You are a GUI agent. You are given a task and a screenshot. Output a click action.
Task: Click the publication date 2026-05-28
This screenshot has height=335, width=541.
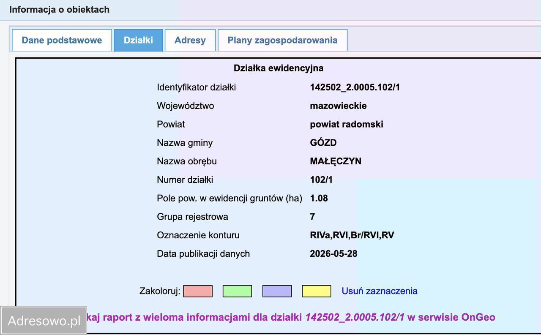333,254
